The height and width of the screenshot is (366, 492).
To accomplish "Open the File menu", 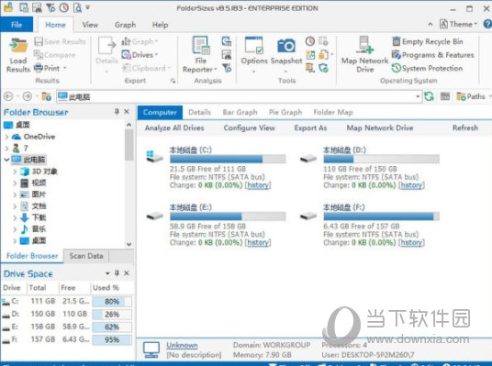I will tap(17, 25).
